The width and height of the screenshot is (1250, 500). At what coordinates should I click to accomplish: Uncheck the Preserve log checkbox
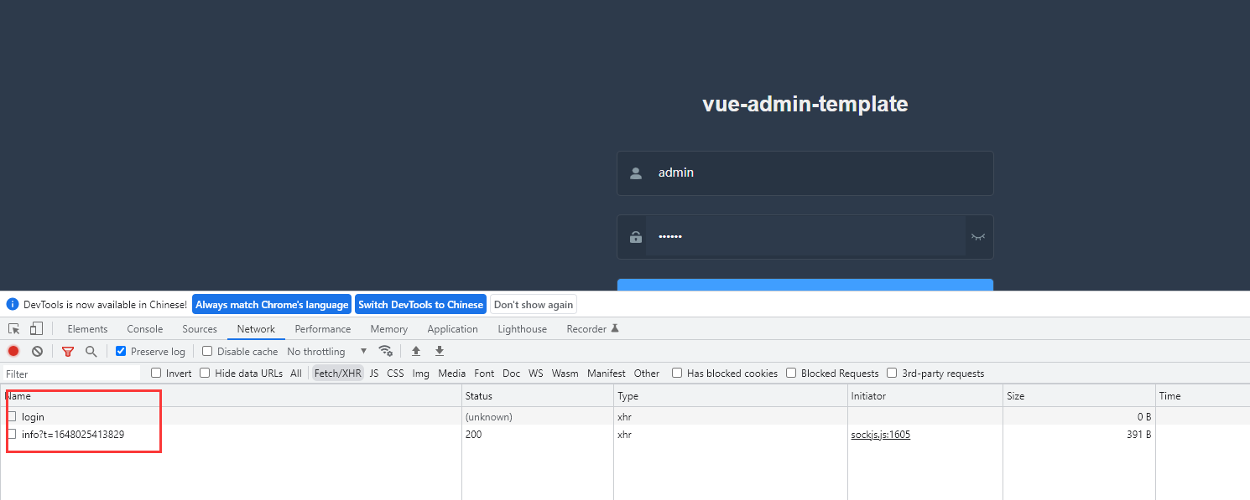coord(120,351)
